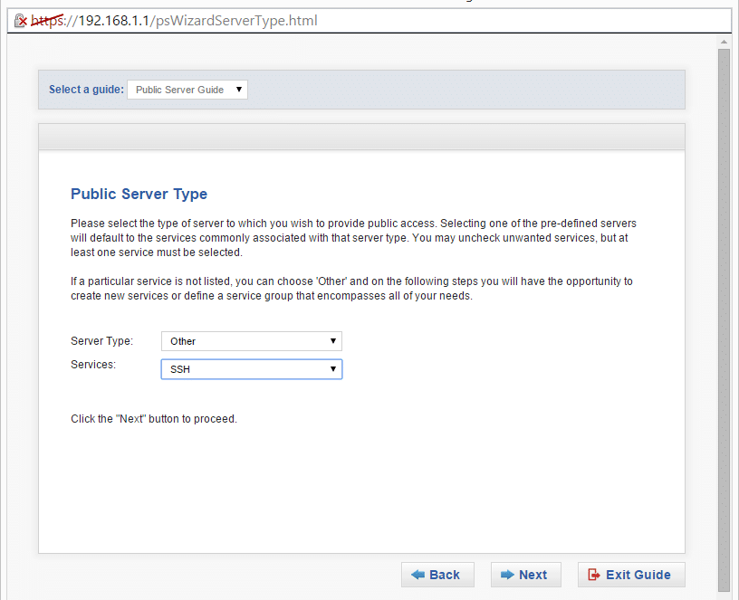Viewport: 739px width, 600px height.
Task: Expand the Server Type dropdown arrow
Action: [332, 341]
